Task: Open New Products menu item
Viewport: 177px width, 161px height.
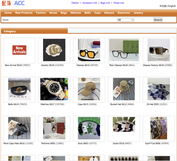Action: click(x=24, y=13)
